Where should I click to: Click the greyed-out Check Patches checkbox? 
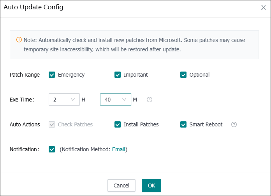tap(52, 124)
